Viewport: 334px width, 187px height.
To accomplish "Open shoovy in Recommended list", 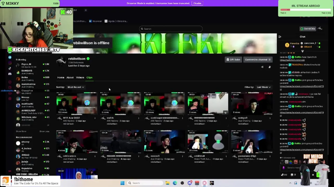I will tap(33, 143).
